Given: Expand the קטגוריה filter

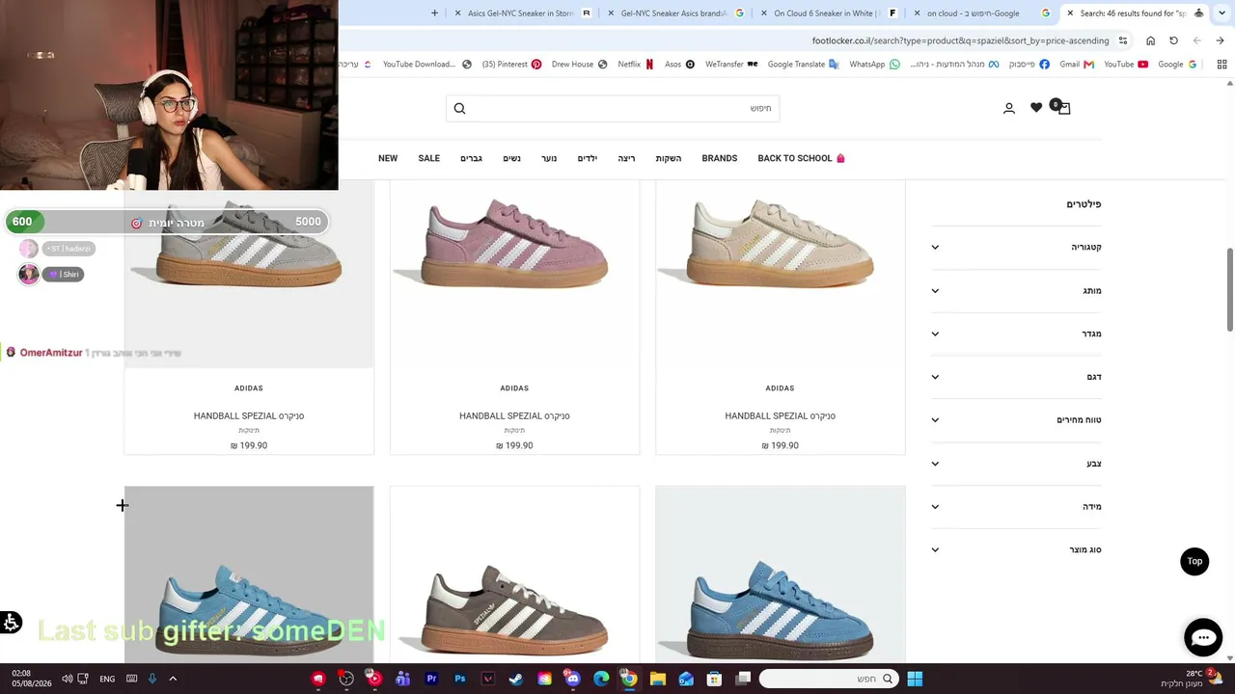Looking at the screenshot, I should point(1016,247).
